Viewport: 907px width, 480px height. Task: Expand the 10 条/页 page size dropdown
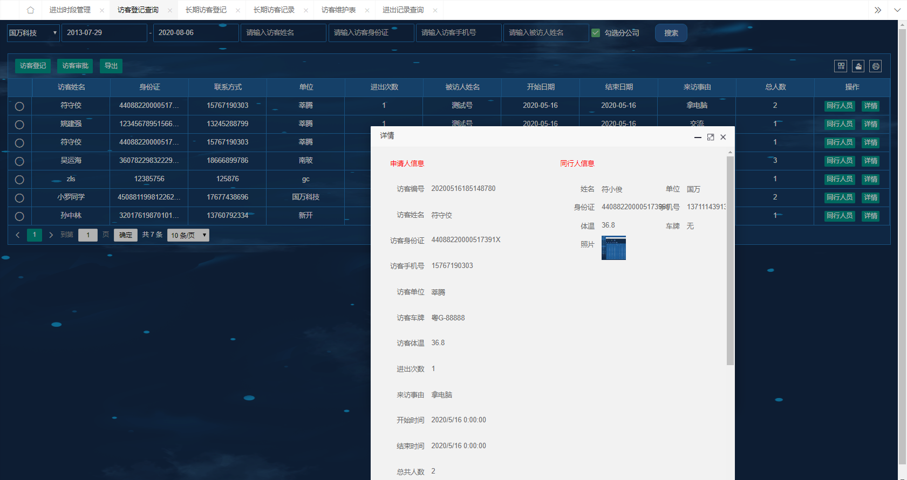coord(188,235)
